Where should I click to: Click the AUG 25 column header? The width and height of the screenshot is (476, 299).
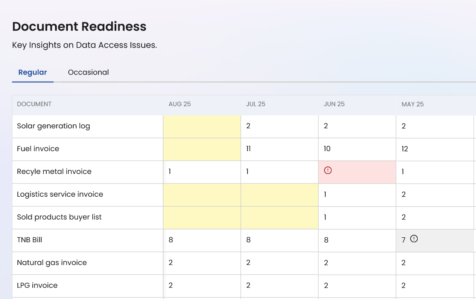[x=180, y=104]
